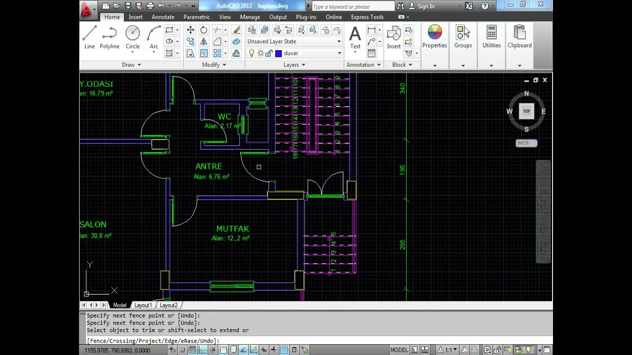This screenshot has width=632, height=355.
Task: Select the Line tool
Action: click(x=89, y=37)
